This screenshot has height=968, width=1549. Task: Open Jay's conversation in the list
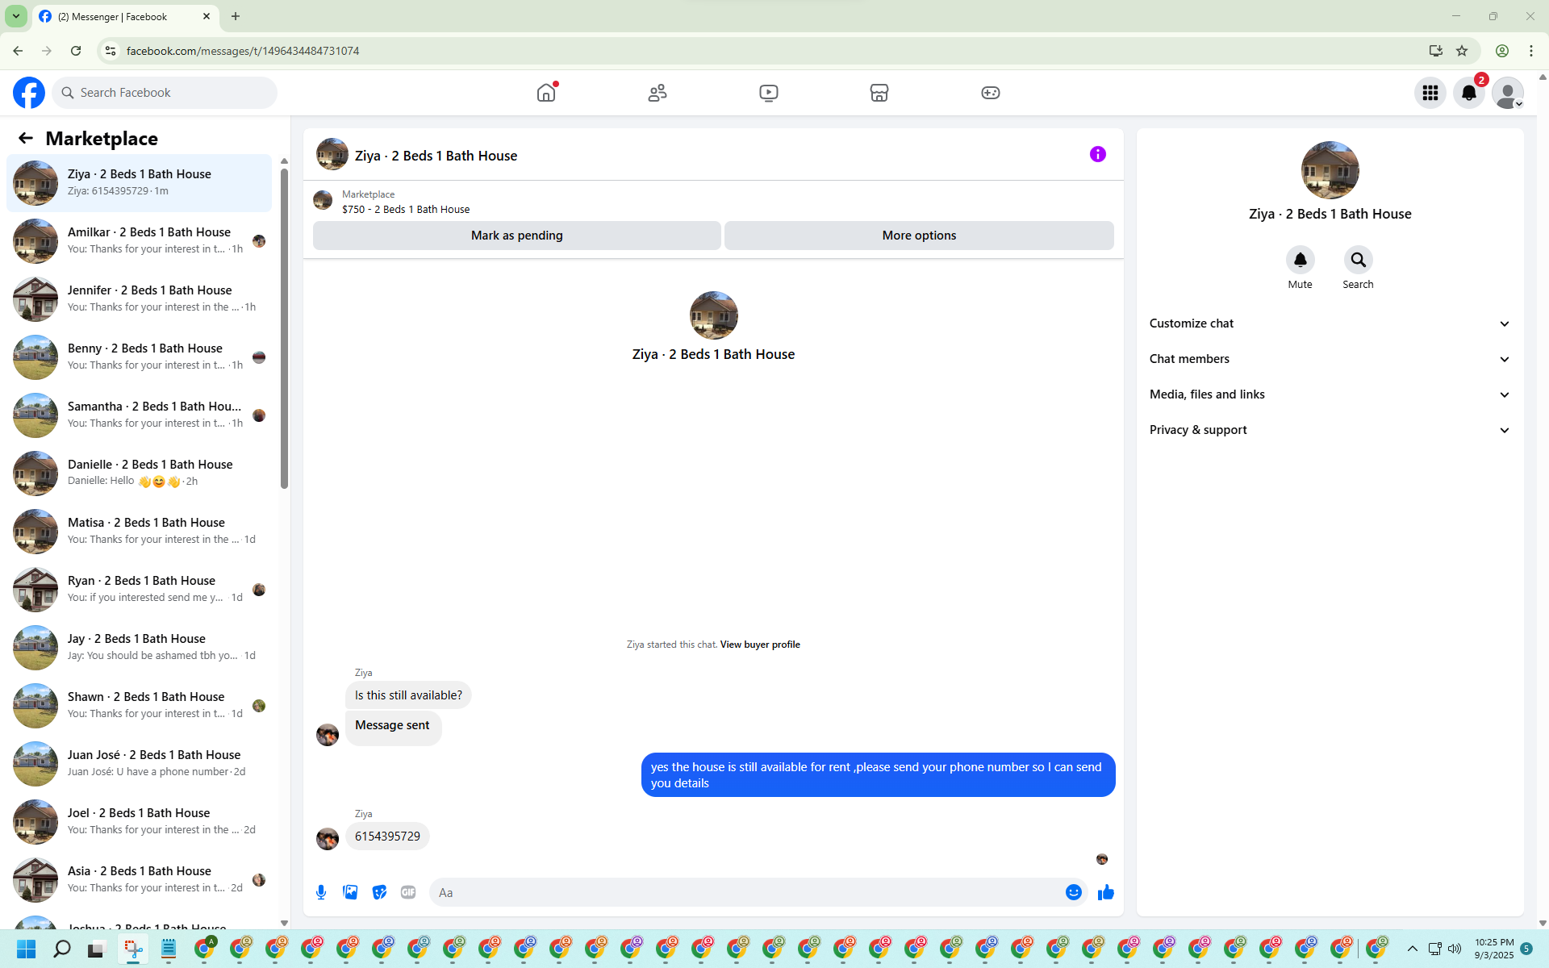[x=139, y=647]
